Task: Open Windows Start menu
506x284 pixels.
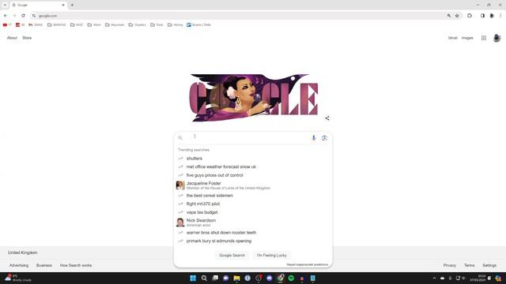Action: pyautogui.click(x=193, y=278)
